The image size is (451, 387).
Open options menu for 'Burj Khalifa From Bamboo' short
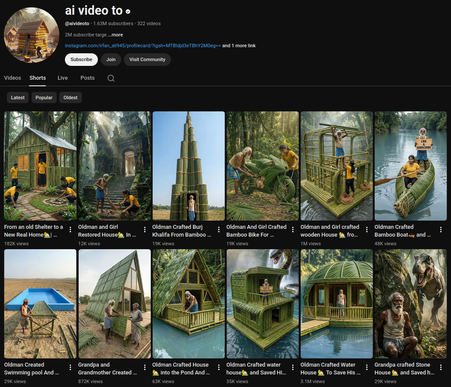pyautogui.click(x=219, y=230)
